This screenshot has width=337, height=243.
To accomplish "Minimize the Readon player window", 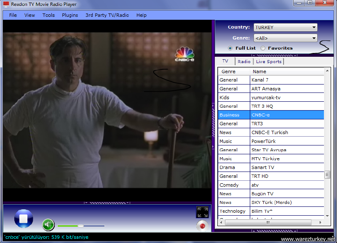I will (x=299, y=3).
